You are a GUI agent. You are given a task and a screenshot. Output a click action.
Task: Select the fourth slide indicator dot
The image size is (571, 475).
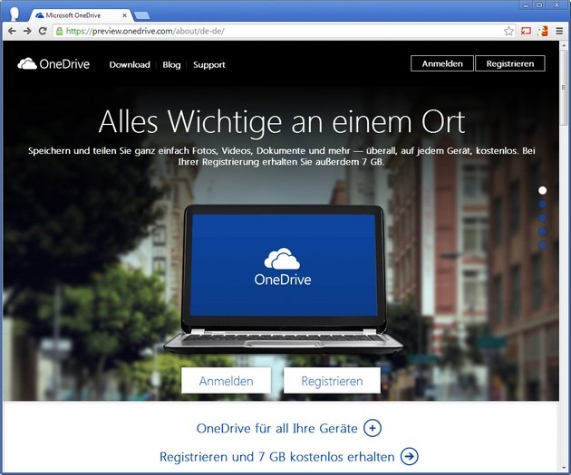tap(542, 232)
